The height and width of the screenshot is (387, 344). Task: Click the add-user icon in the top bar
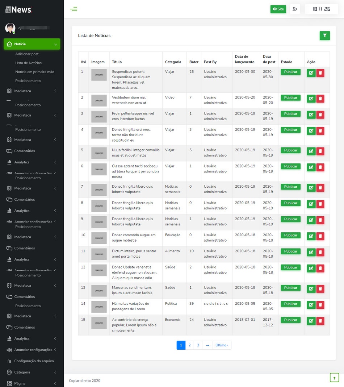click(x=295, y=9)
